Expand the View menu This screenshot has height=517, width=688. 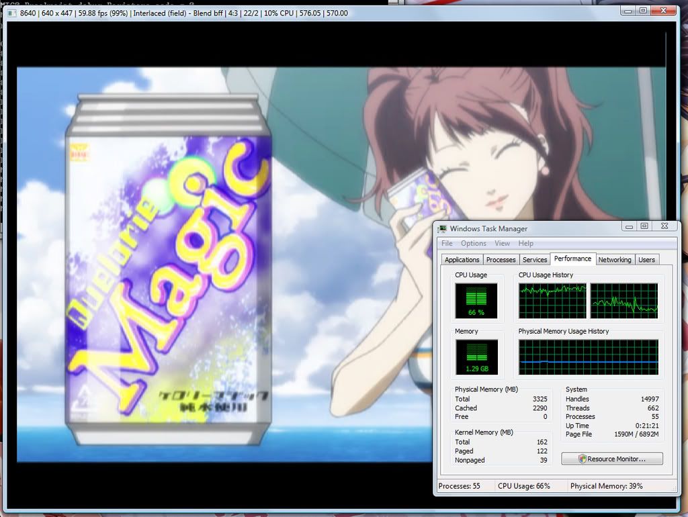tap(503, 244)
